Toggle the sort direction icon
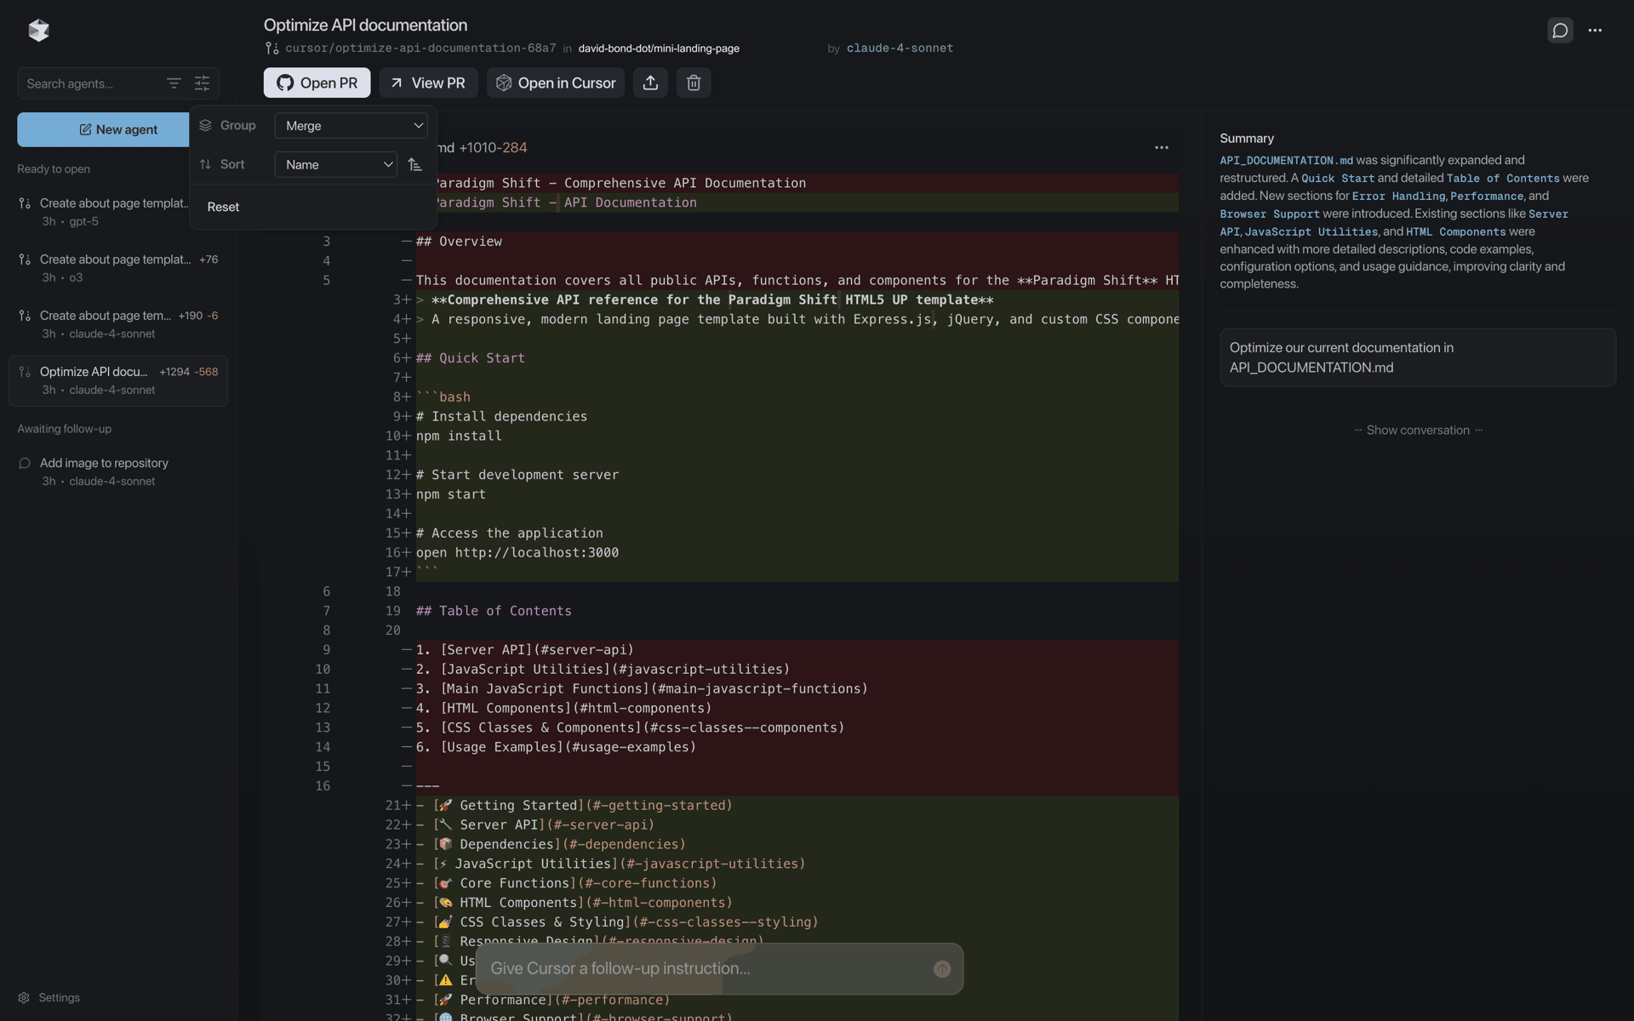 tap(415, 164)
